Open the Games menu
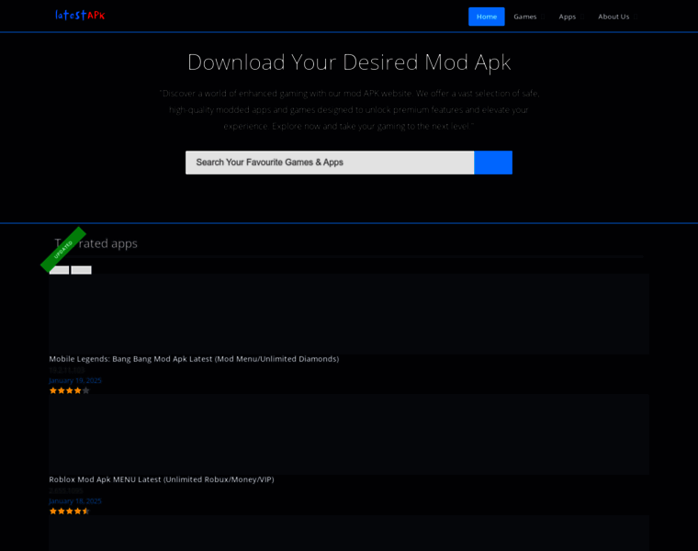The height and width of the screenshot is (551, 698). (x=524, y=17)
